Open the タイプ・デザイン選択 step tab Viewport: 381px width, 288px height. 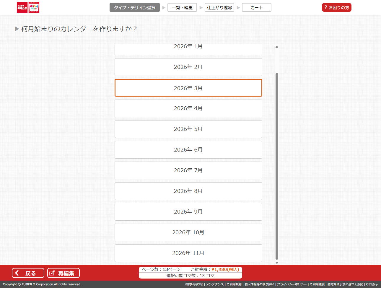(134, 8)
